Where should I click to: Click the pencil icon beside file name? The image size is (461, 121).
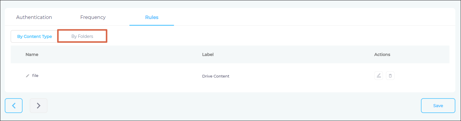click(28, 76)
